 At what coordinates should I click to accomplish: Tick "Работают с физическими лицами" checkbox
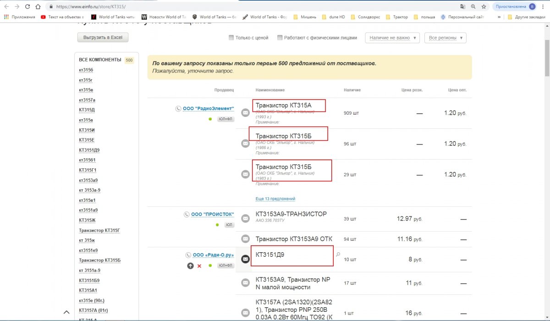280,38
